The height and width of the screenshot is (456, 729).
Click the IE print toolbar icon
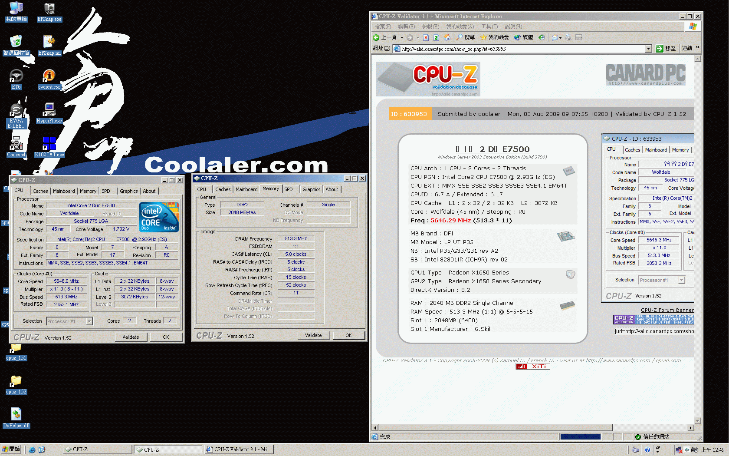[x=568, y=37]
